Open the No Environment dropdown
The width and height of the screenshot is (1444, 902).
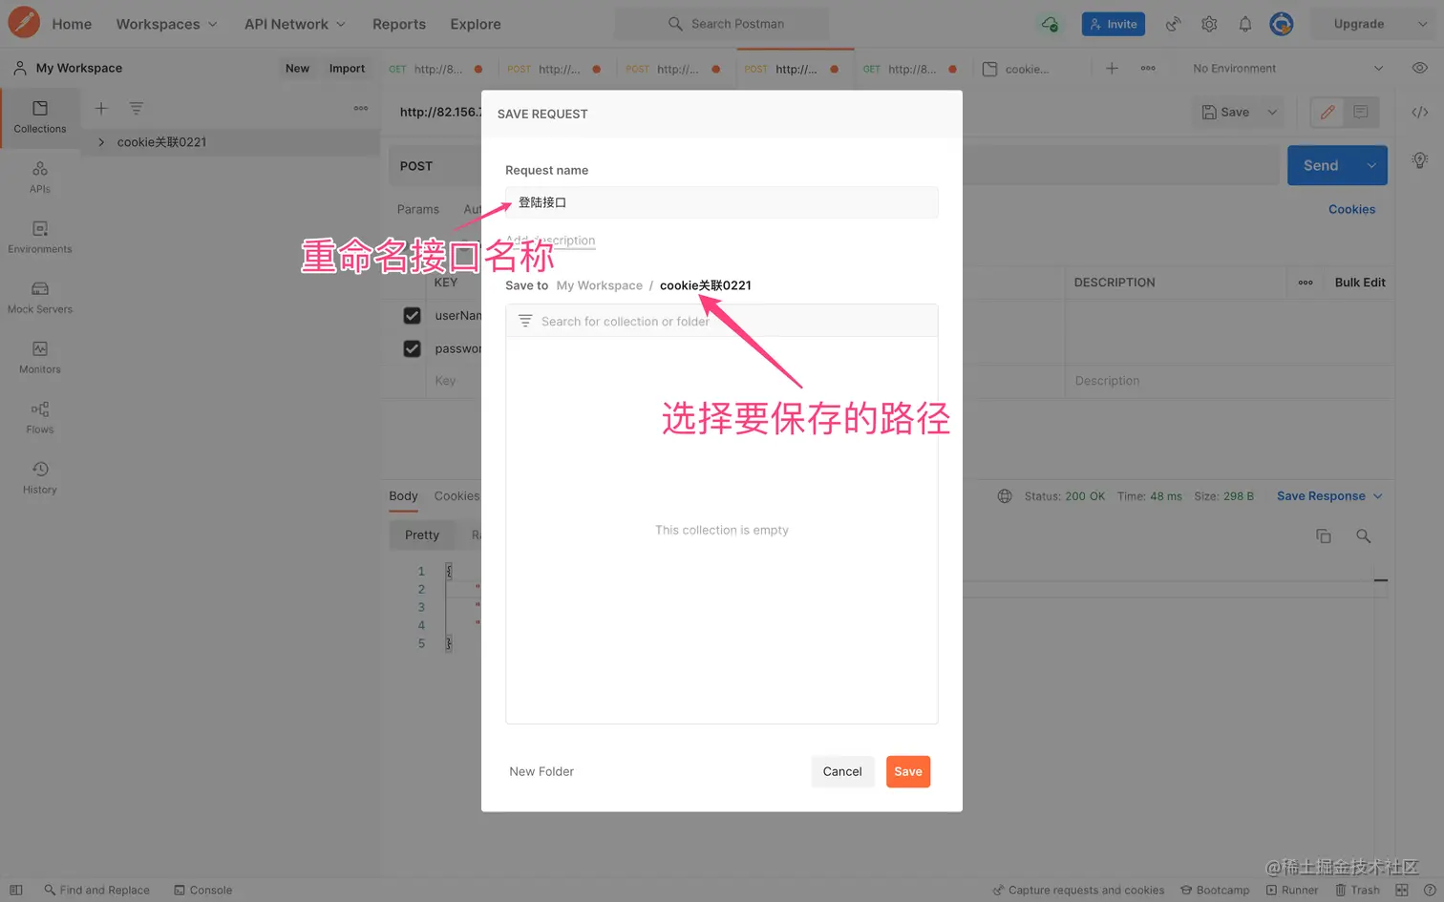click(x=1286, y=69)
